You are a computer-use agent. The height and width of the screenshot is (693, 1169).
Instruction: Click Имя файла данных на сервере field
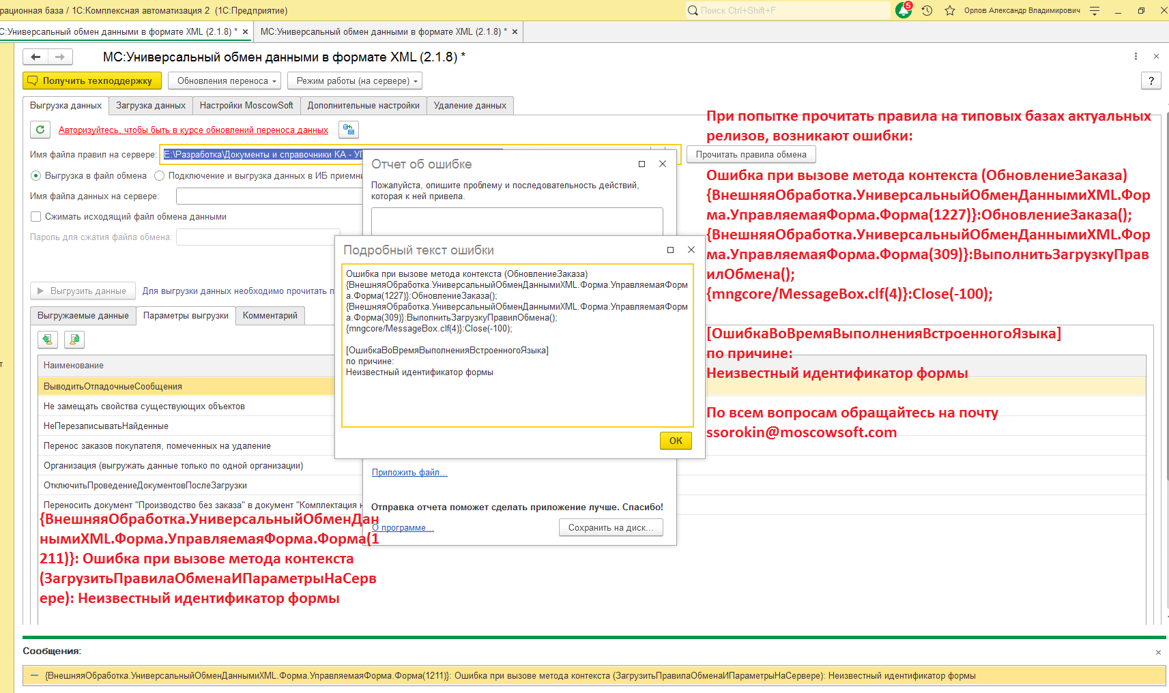pos(269,196)
